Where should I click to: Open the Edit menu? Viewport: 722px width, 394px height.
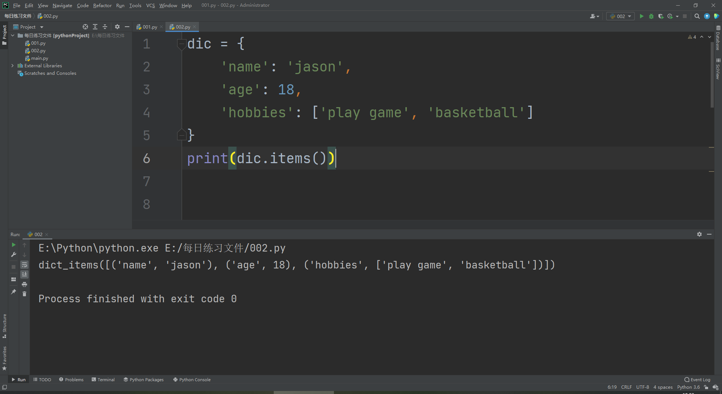tap(29, 5)
